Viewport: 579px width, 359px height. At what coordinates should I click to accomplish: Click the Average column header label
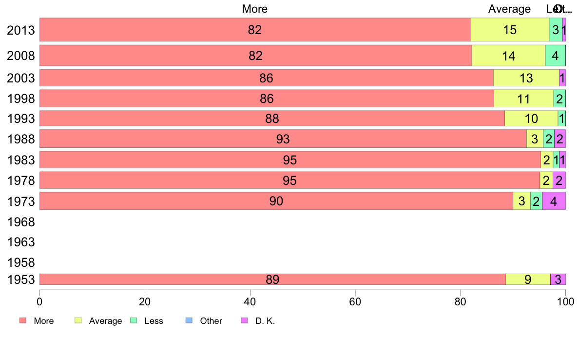coord(510,9)
